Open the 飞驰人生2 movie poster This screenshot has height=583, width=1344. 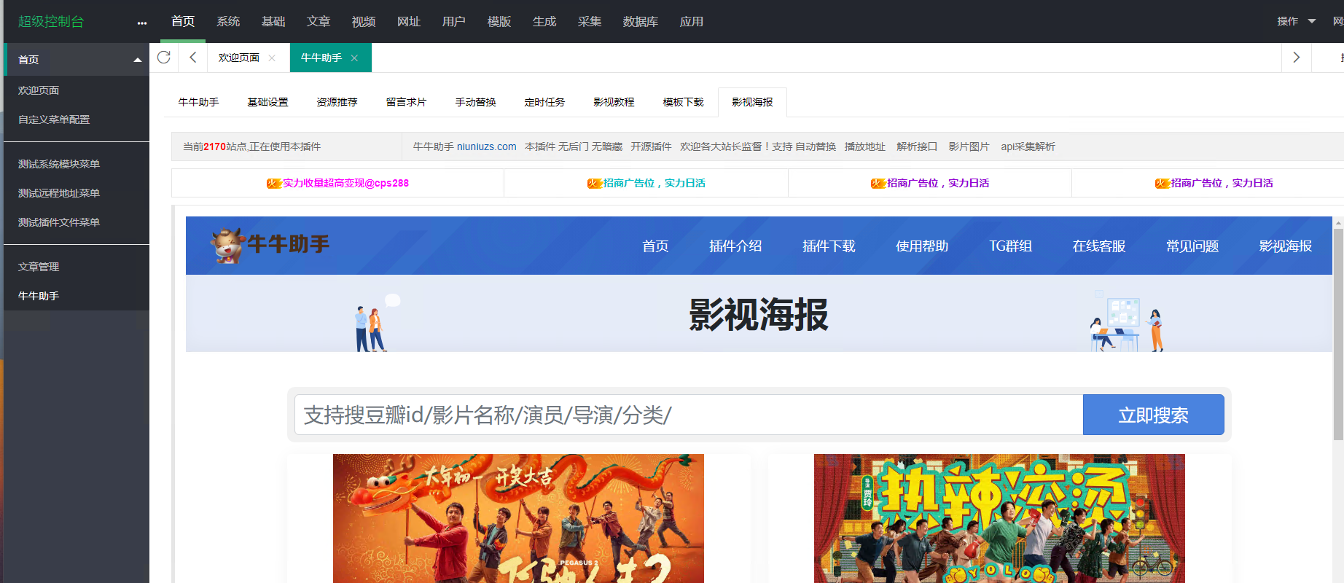518,518
